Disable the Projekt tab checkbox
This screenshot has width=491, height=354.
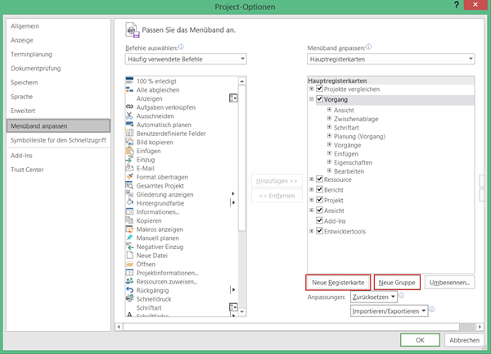tap(319, 200)
